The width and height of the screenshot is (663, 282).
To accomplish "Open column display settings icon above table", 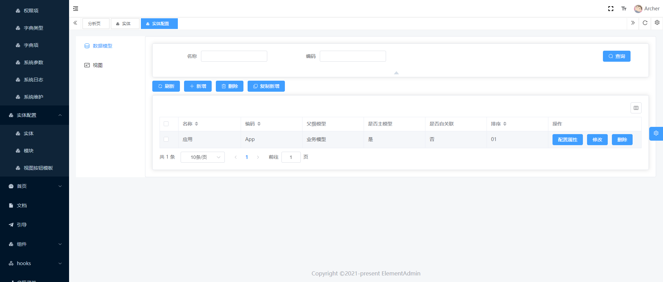I will point(636,108).
